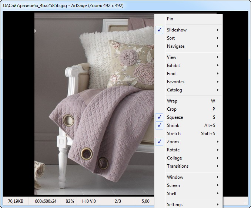This screenshot has height=208, width=251.
Task: Toggle the Squeeze checkmark
Action: pos(159,117)
